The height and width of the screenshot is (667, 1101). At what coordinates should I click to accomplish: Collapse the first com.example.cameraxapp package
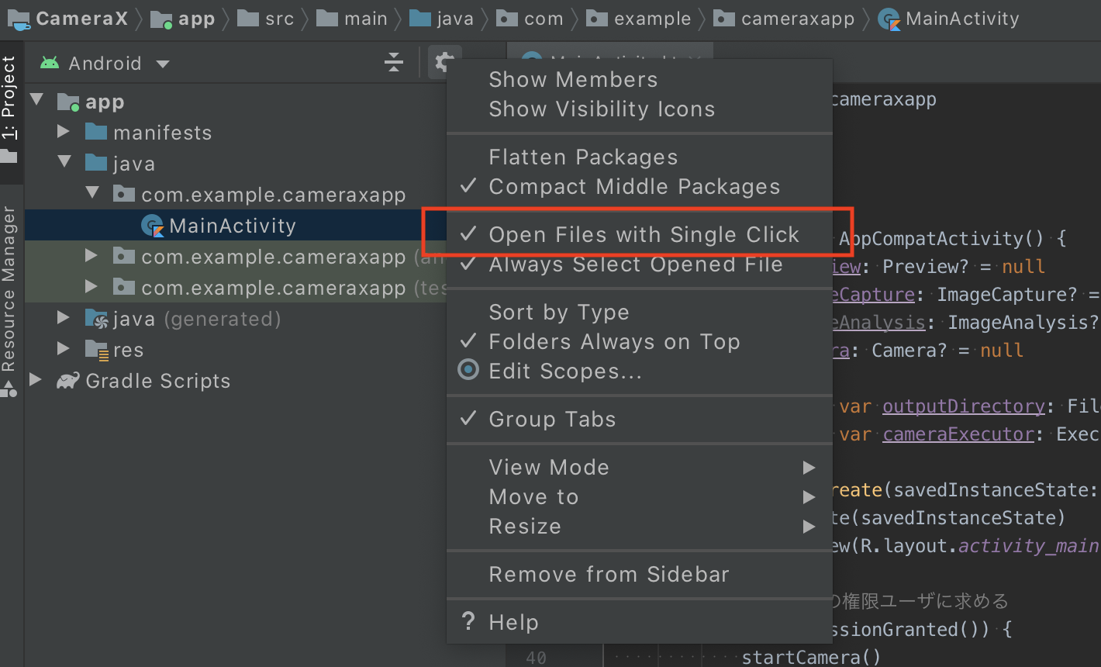click(x=92, y=194)
